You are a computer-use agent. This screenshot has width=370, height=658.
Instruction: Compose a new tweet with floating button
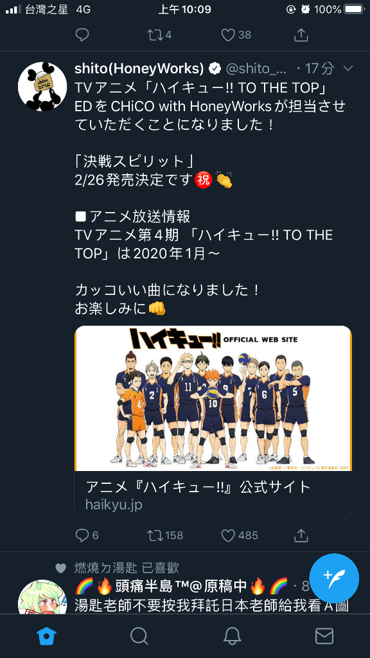(x=334, y=578)
